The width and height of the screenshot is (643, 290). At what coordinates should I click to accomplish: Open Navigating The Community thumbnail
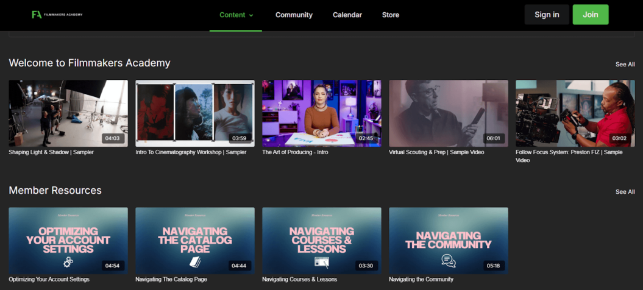point(448,241)
